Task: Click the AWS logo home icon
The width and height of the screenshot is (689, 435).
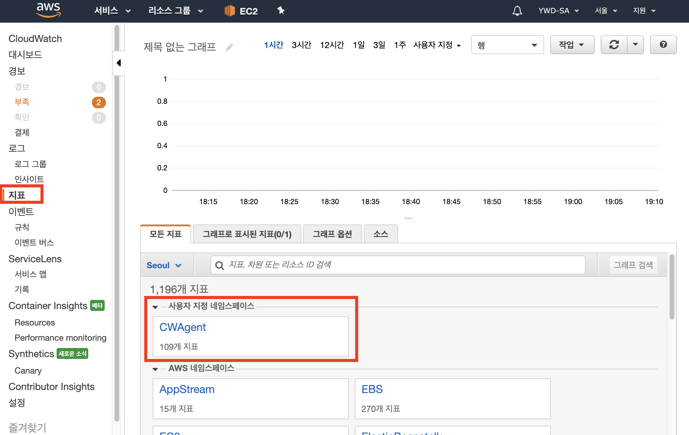Action: pos(48,10)
